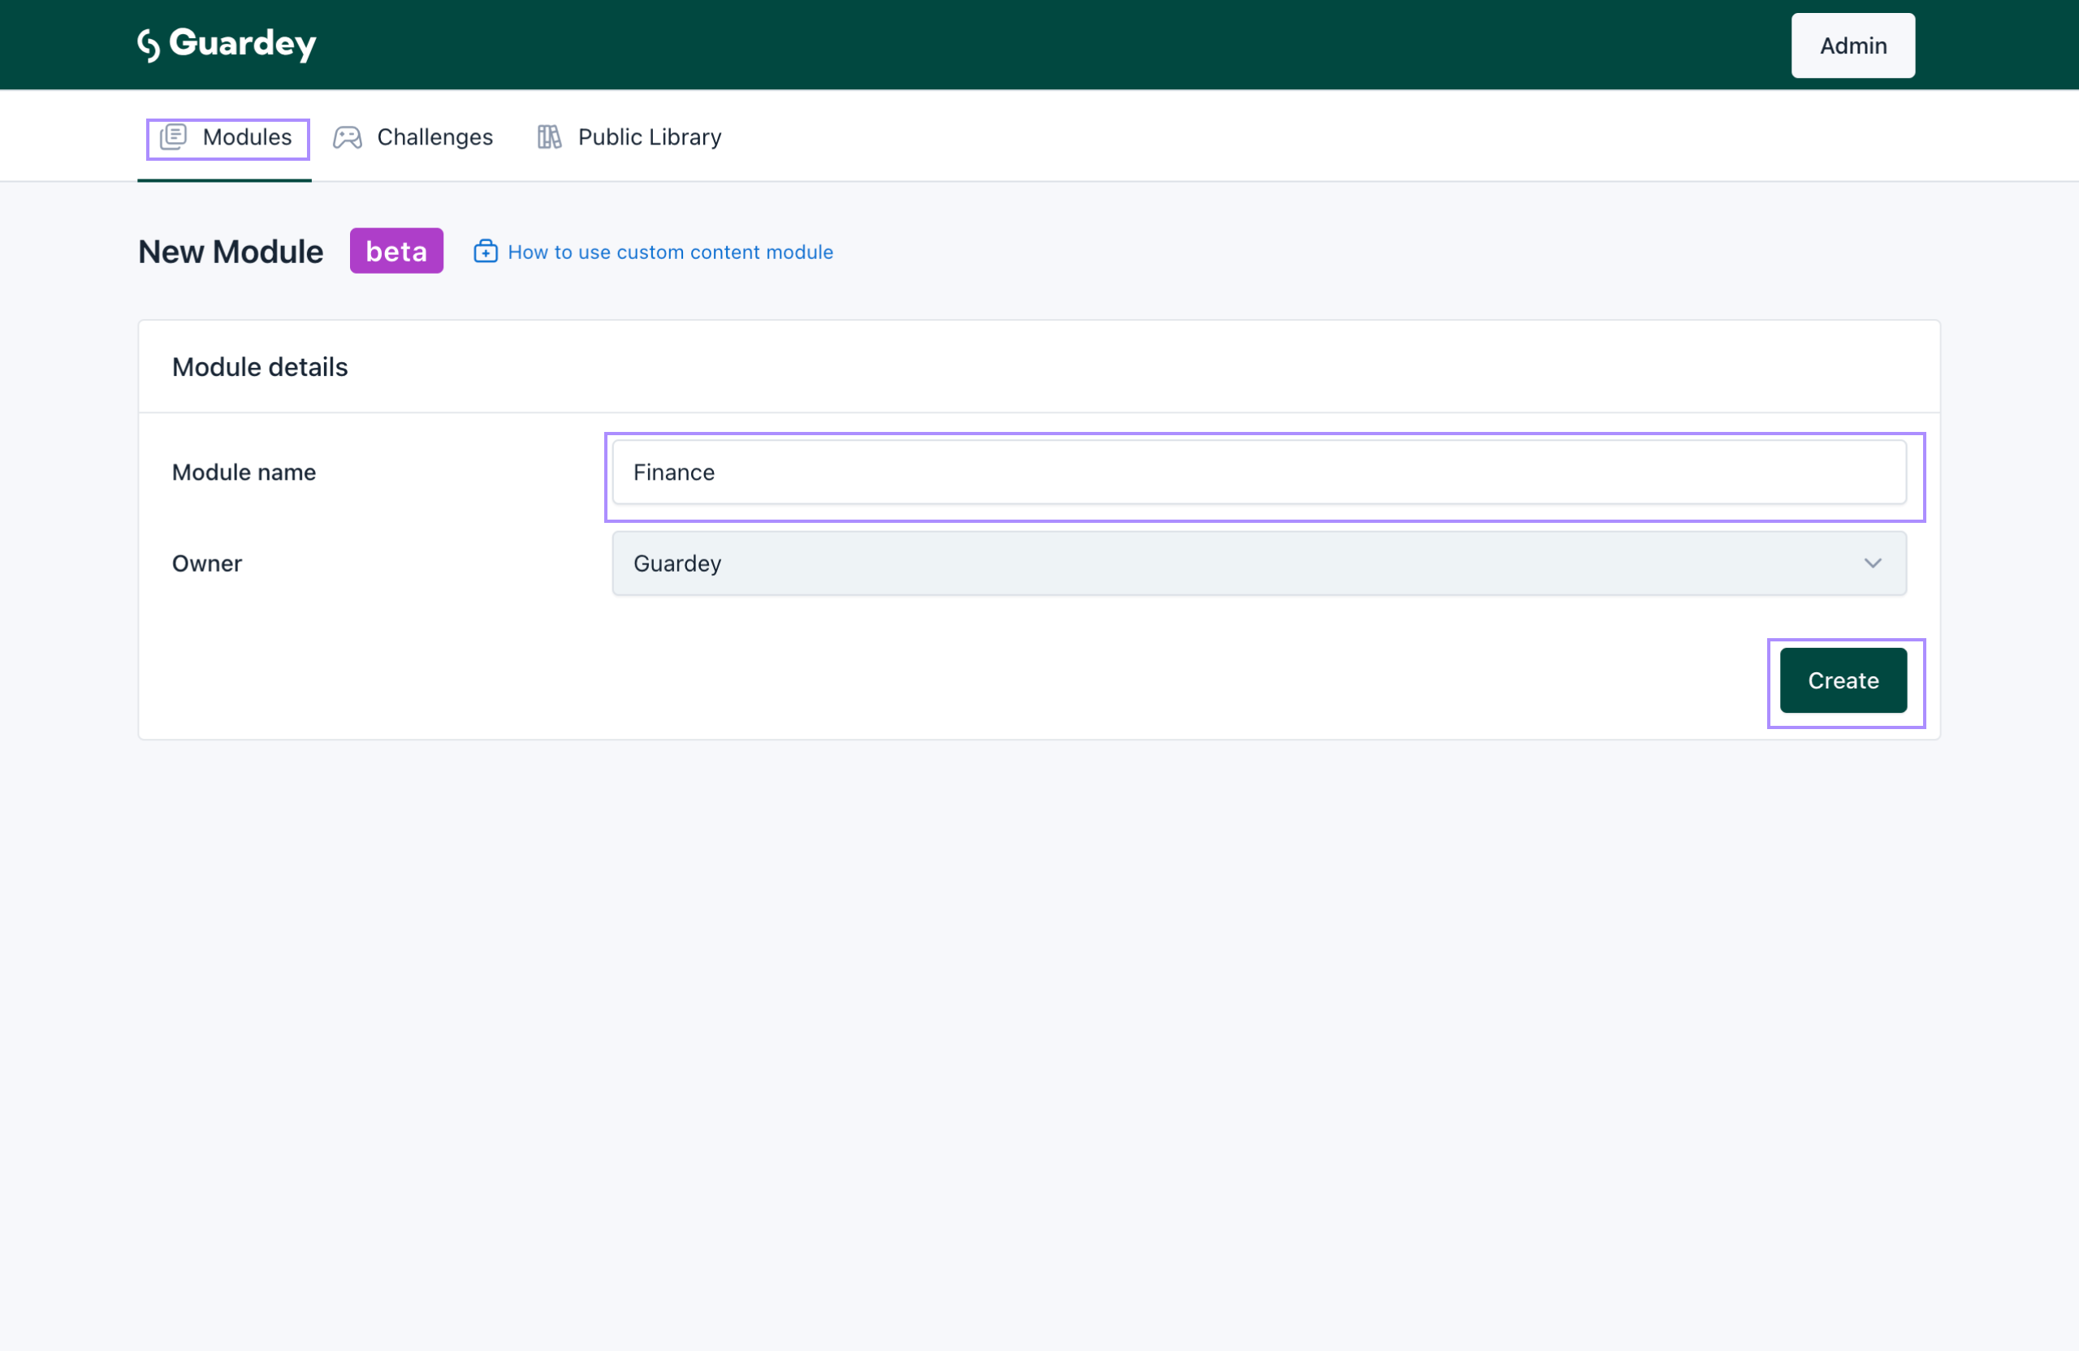Screen dimensions: 2079x1351
Task: Open the Admin menu button
Action: pyautogui.click(x=1852, y=45)
